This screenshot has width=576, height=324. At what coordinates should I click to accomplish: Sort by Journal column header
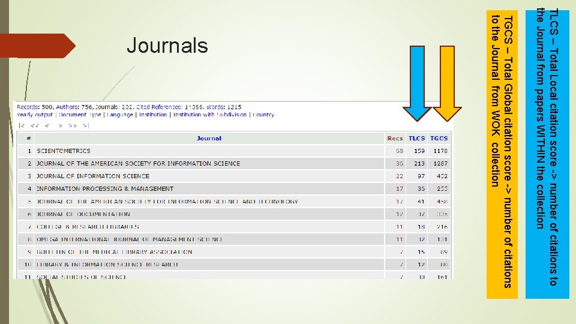[x=209, y=139]
